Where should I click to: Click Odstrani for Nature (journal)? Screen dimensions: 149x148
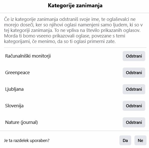click(134, 122)
